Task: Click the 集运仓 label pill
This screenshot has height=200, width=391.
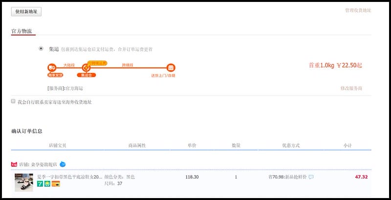Action: [x=87, y=75]
